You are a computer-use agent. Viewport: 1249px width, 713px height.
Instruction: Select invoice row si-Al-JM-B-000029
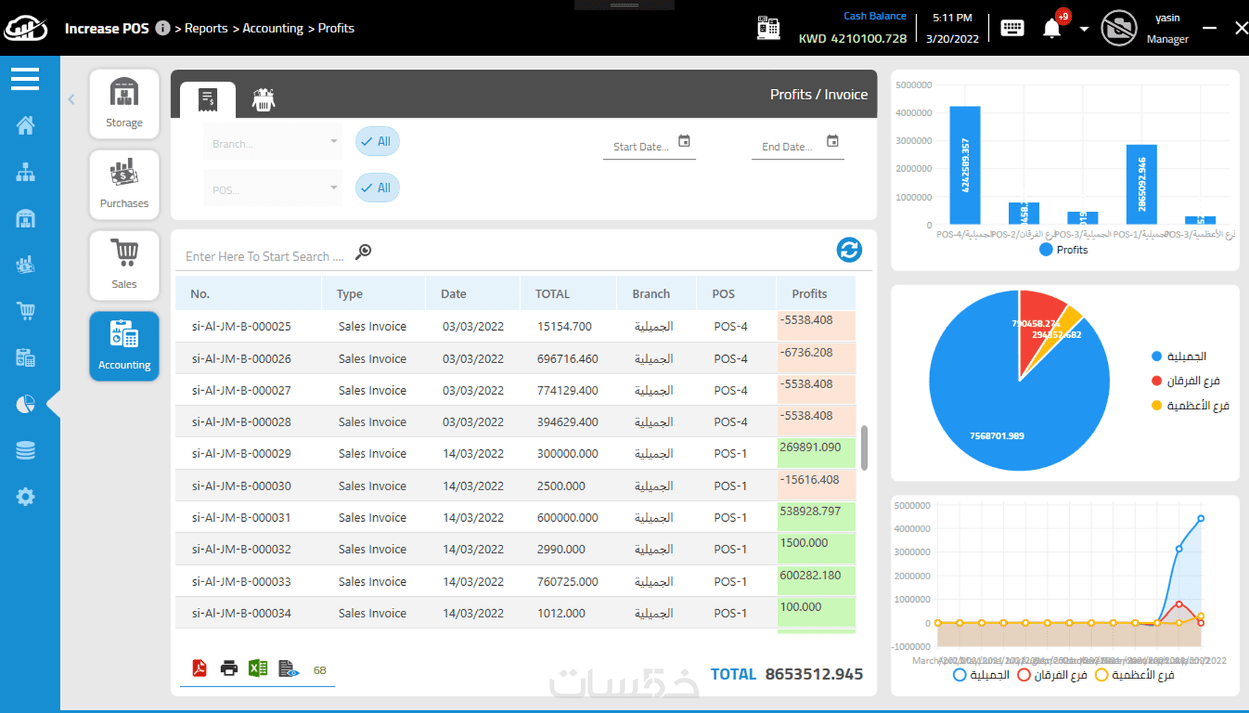pyautogui.click(x=515, y=454)
